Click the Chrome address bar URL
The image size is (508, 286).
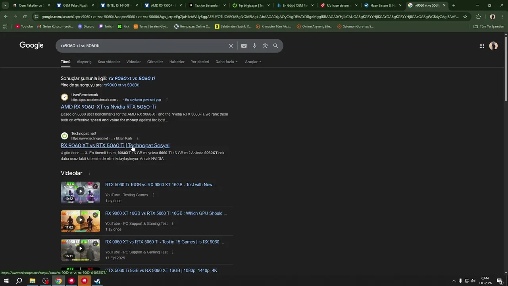pos(249,17)
